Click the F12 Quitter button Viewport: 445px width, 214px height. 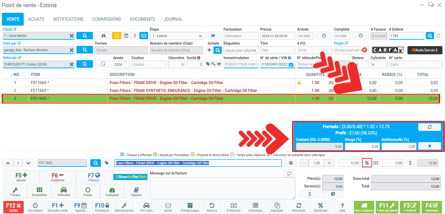click(13, 207)
